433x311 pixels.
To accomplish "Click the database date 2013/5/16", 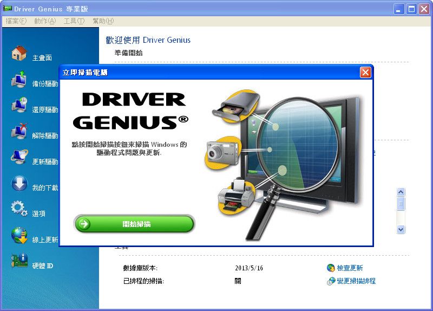I will [249, 268].
